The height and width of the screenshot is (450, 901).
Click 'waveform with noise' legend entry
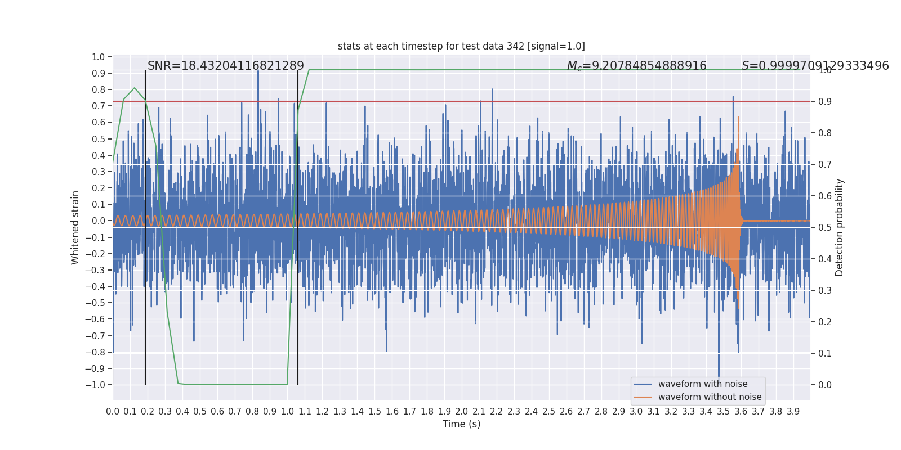703,384
